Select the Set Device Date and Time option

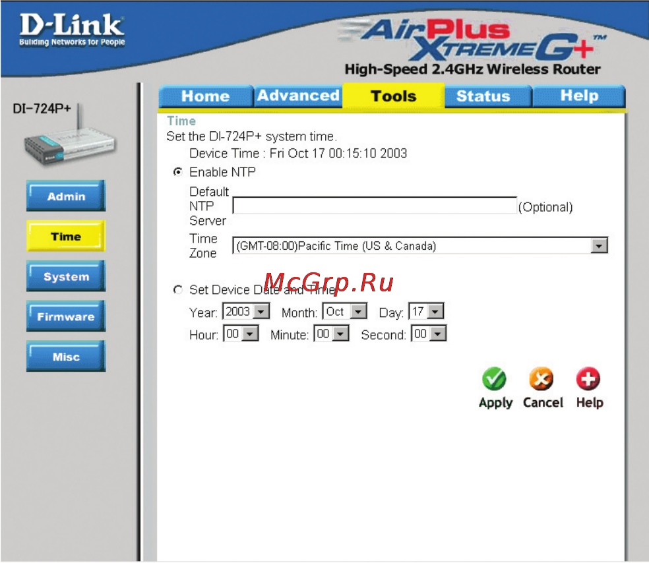[x=178, y=289]
